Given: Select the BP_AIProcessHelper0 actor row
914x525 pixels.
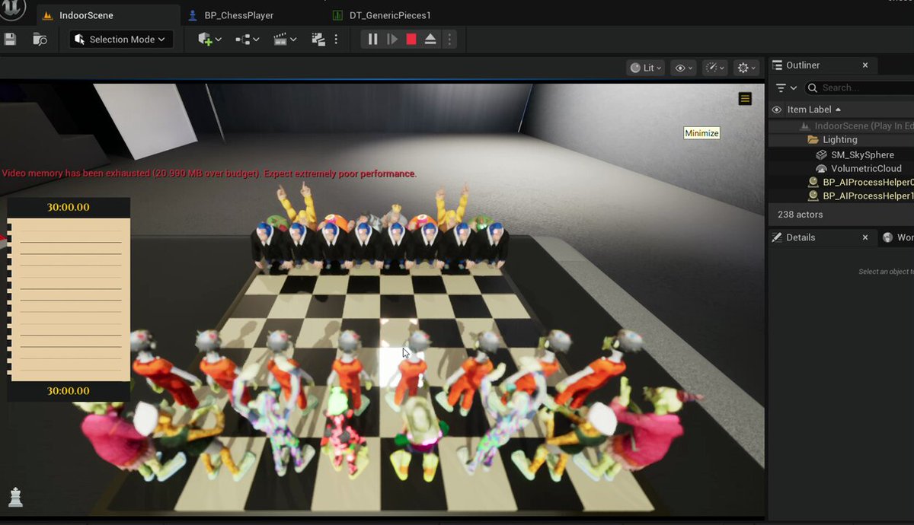Looking at the screenshot, I should (x=842, y=182).
